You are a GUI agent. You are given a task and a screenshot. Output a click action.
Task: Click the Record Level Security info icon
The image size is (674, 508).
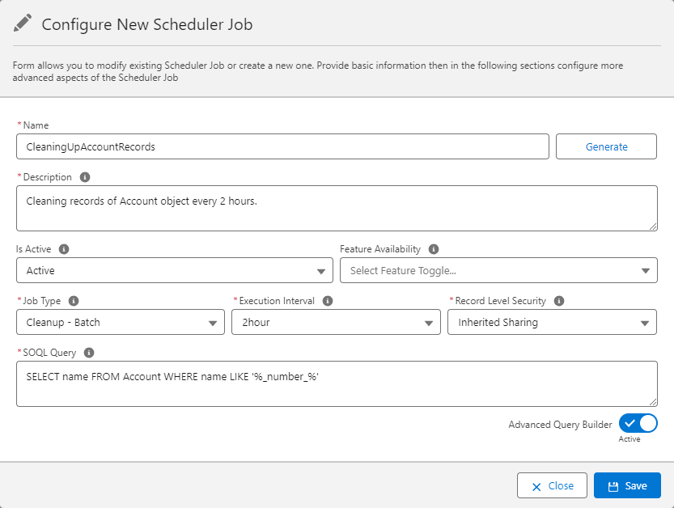point(558,300)
